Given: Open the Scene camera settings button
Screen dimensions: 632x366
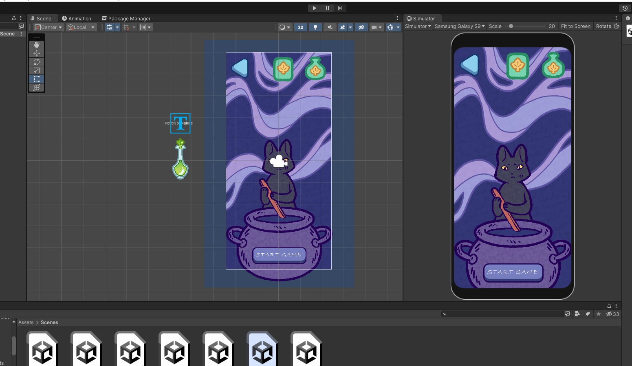Looking at the screenshot, I should [377, 27].
